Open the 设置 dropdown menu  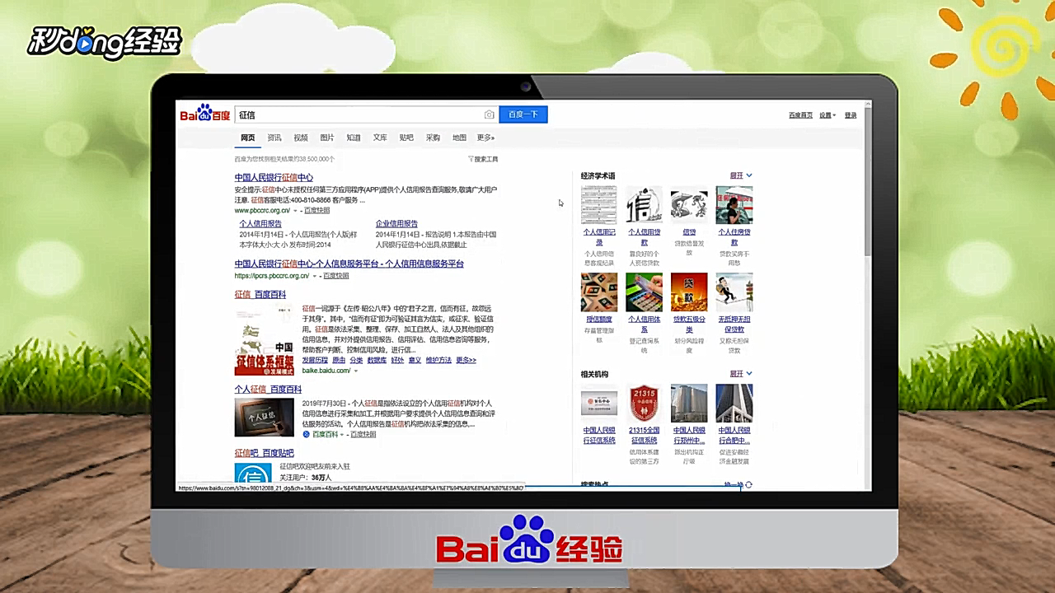828,115
